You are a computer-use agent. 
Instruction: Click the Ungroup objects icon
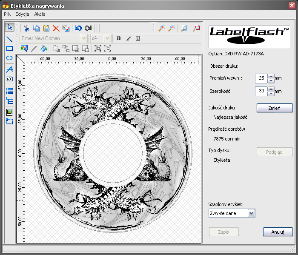(x=108, y=49)
